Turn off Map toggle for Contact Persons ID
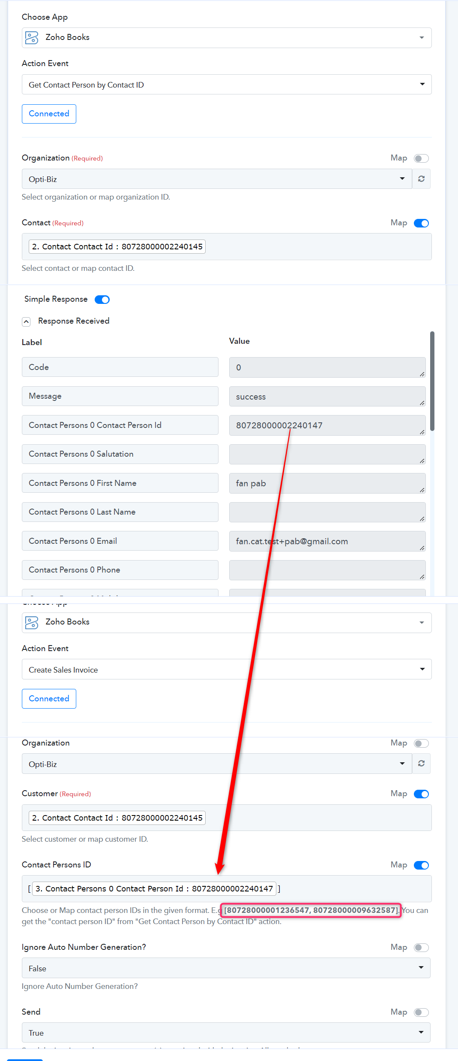 [x=421, y=865]
